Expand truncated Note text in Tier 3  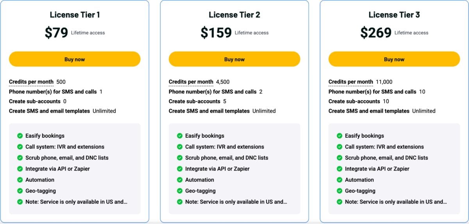[396, 202]
